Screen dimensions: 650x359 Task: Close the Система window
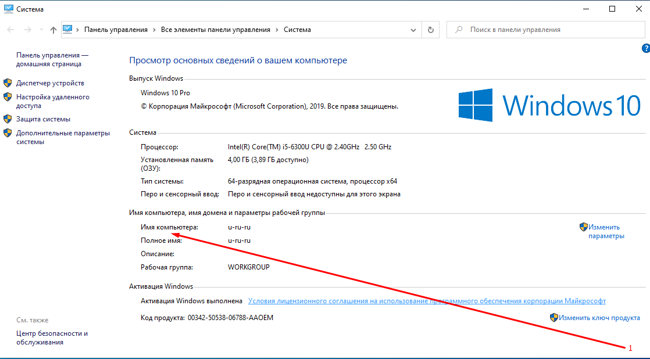pyautogui.click(x=639, y=9)
